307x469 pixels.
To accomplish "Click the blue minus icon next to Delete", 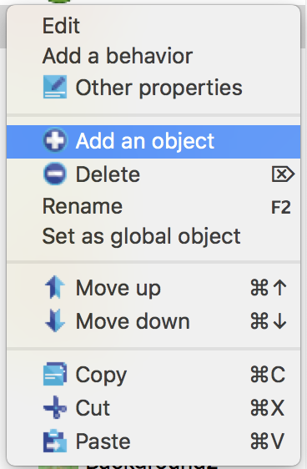I will tap(55, 174).
